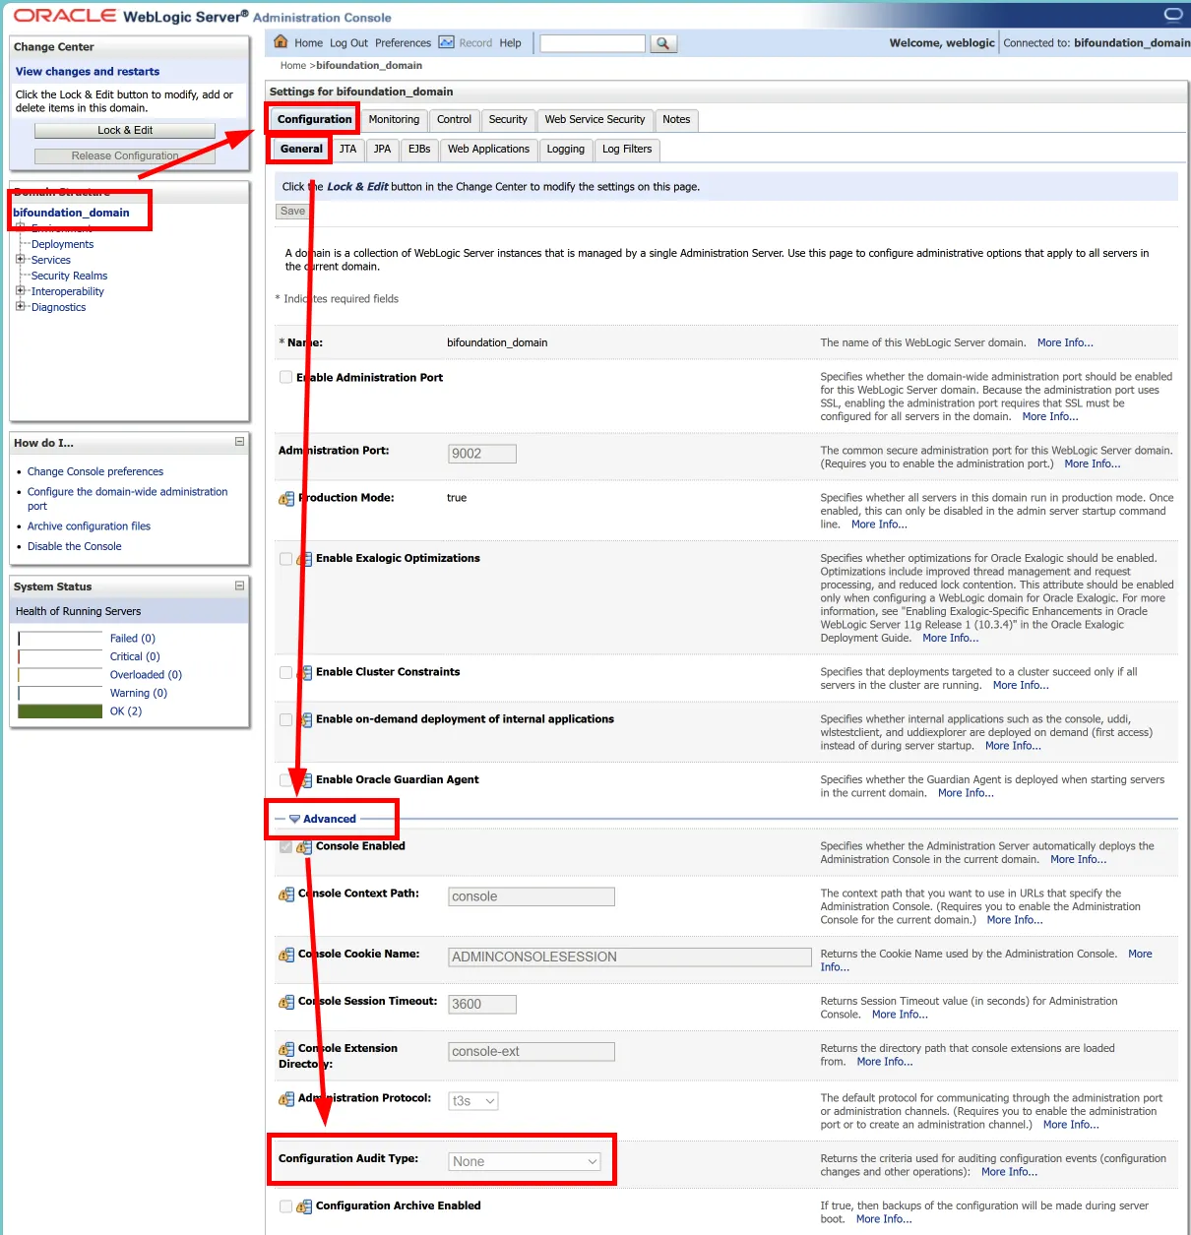Click restart icon beside Enable Cluster Constraints
Image resolution: width=1191 pixels, height=1235 pixels.
pos(304,673)
